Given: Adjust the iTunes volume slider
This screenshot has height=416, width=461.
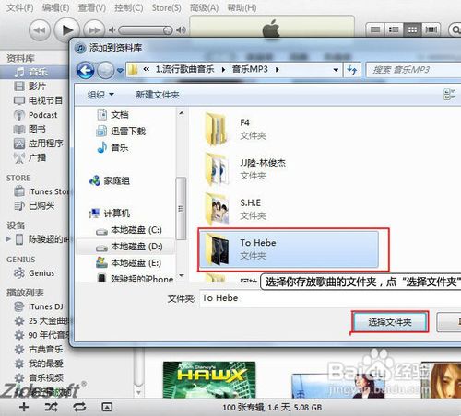Looking at the screenshot, I should [x=146, y=30].
